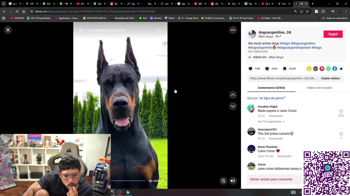Send to friends via red paper-plane icon
Screen dimensions: 350x196
coord(322,69)
